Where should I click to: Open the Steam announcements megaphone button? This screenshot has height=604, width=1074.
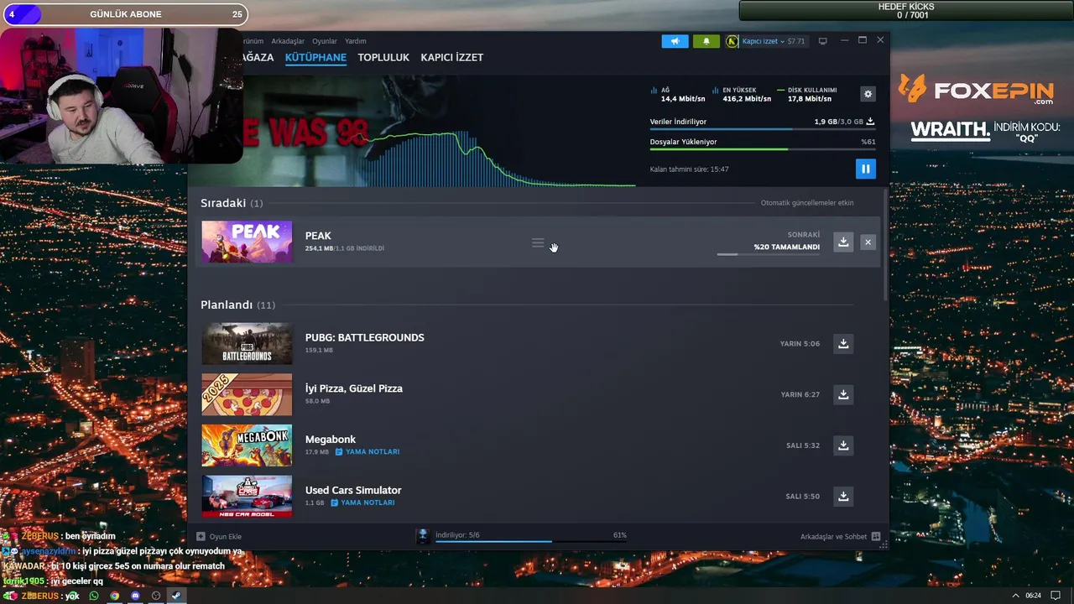[675, 41]
